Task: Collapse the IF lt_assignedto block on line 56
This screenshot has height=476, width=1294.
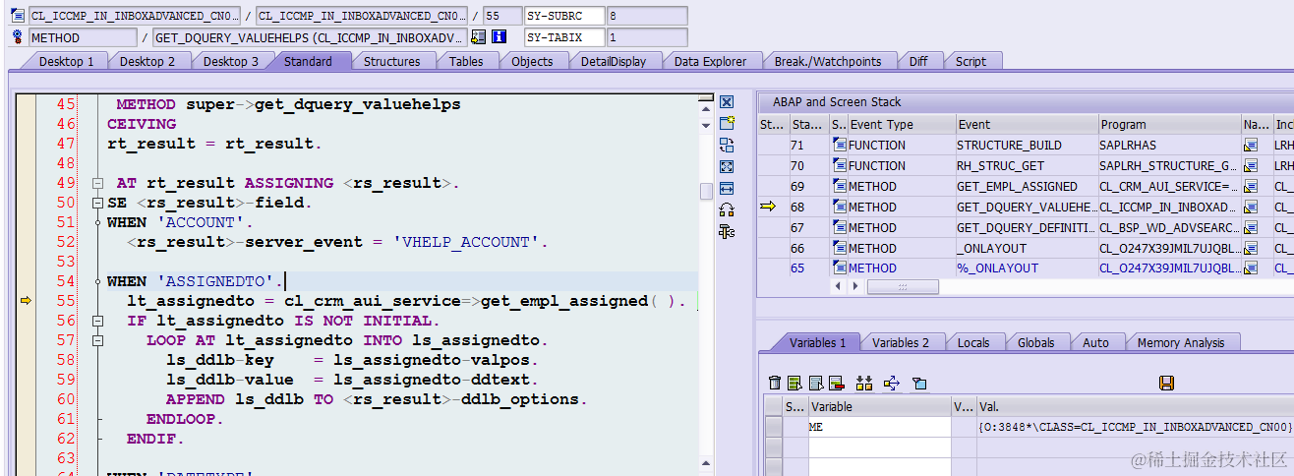Action: point(97,322)
